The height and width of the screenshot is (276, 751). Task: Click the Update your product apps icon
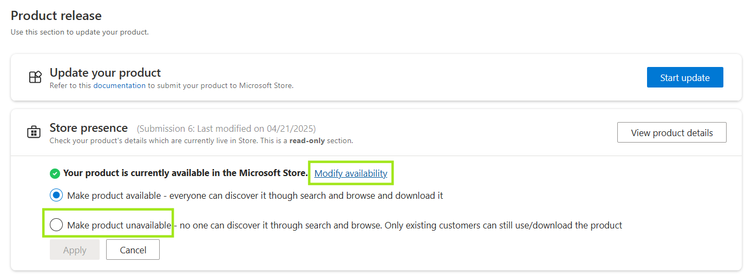coord(35,77)
